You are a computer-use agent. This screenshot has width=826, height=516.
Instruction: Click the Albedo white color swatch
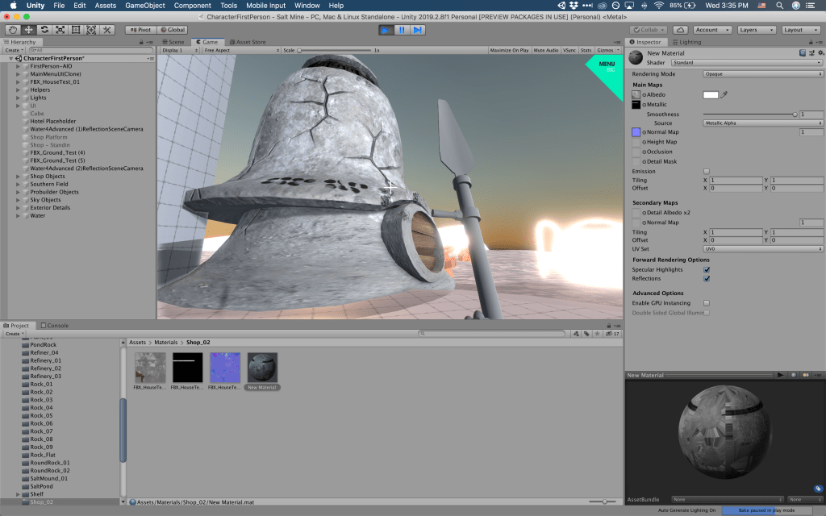click(711, 95)
